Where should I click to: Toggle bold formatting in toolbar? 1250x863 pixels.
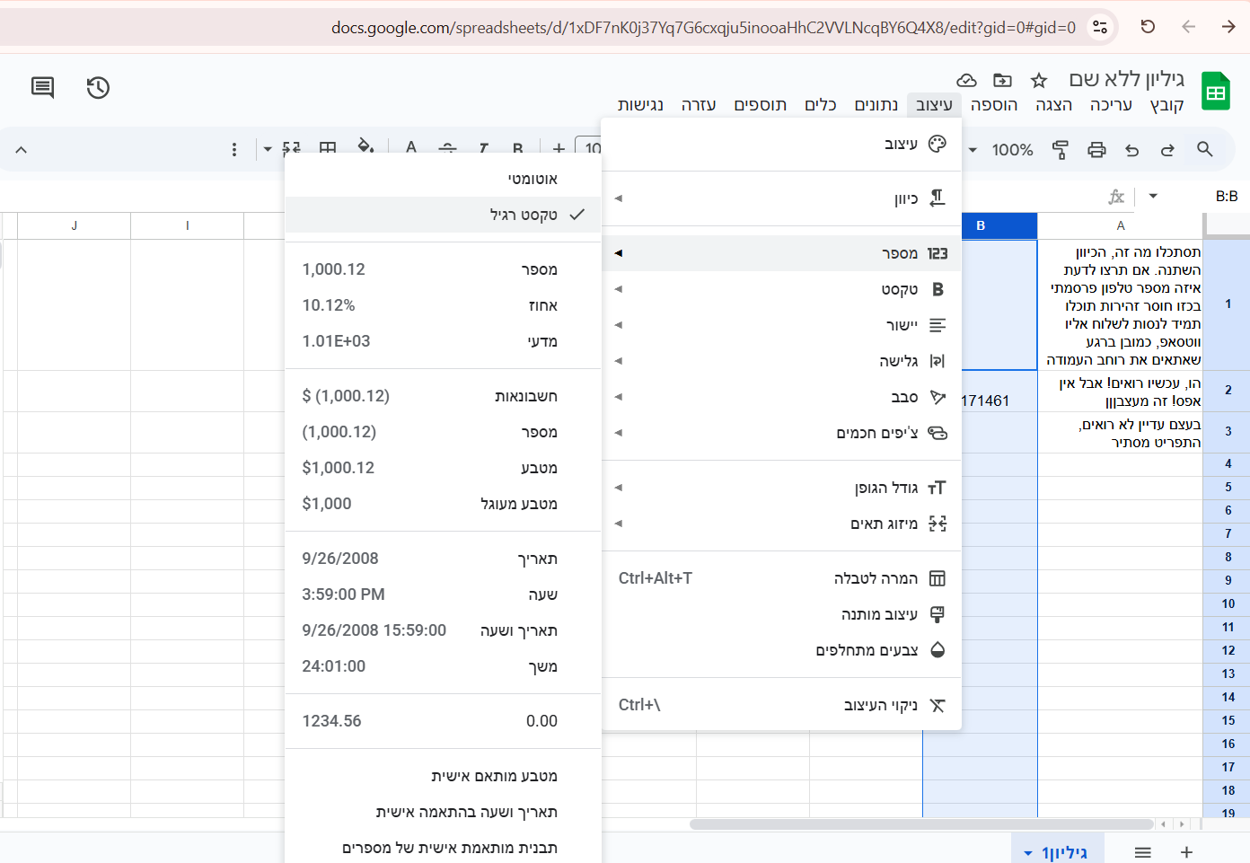point(518,148)
